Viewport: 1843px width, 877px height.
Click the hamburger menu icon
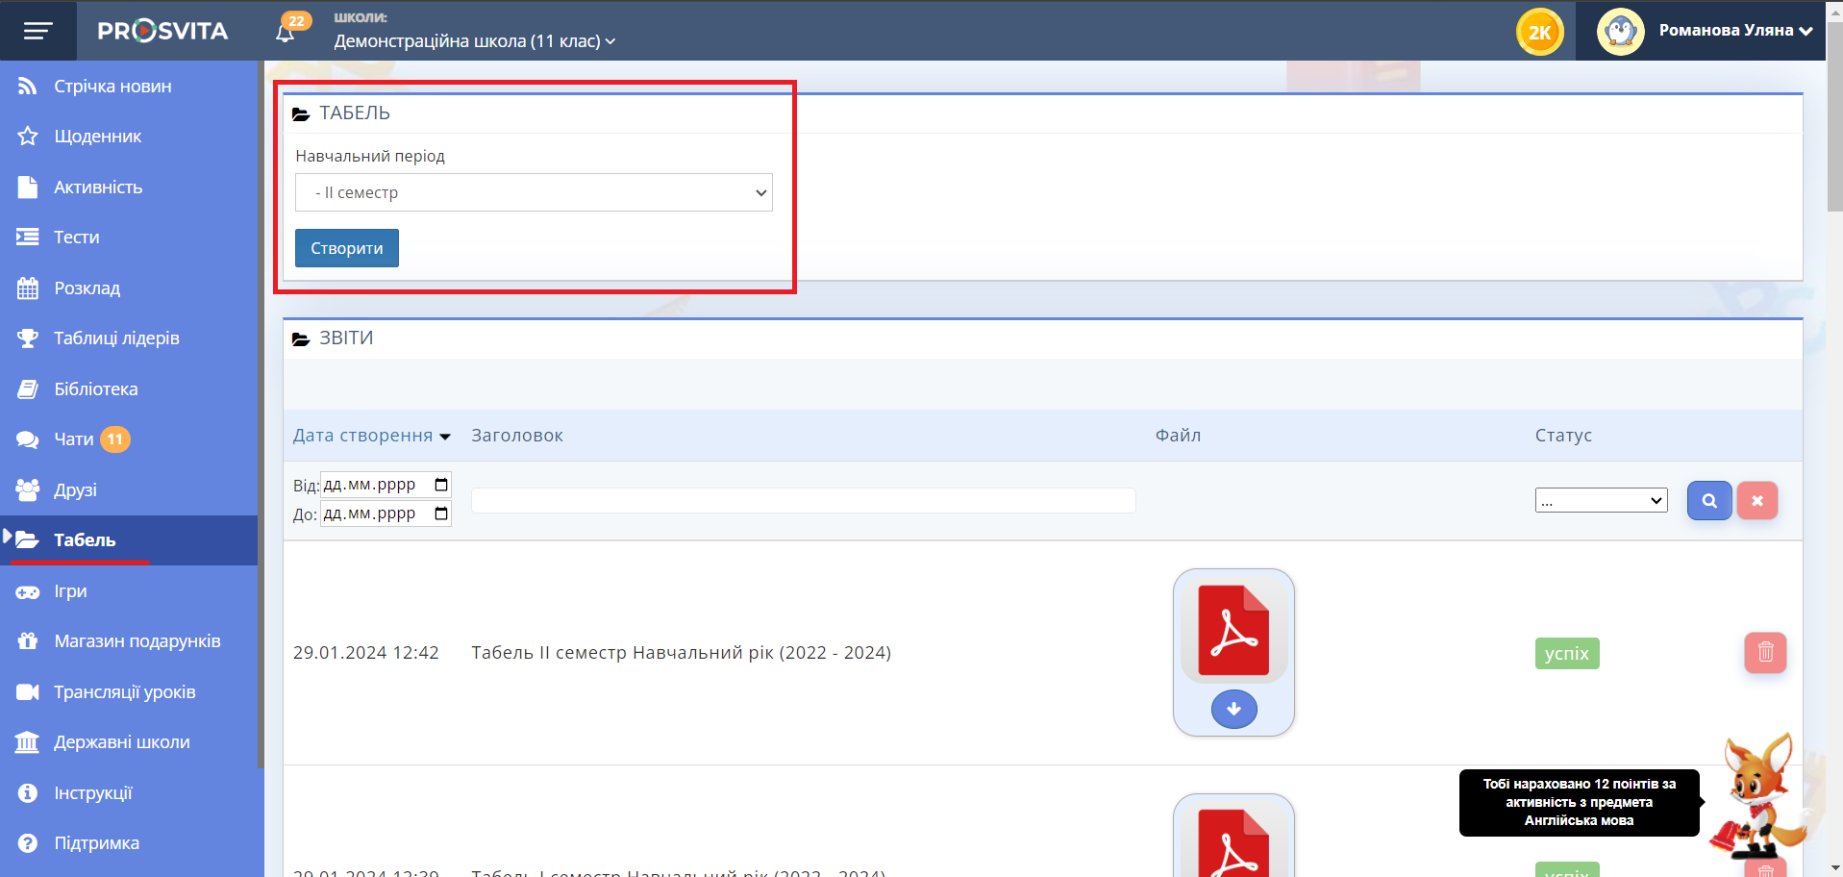pyautogui.click(x=37, y=31)
